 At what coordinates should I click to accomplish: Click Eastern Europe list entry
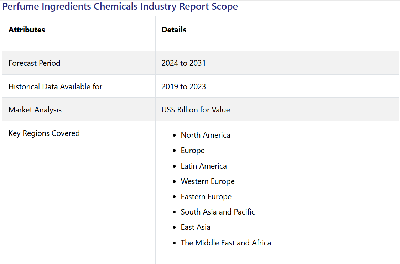[x=206, y=196]
